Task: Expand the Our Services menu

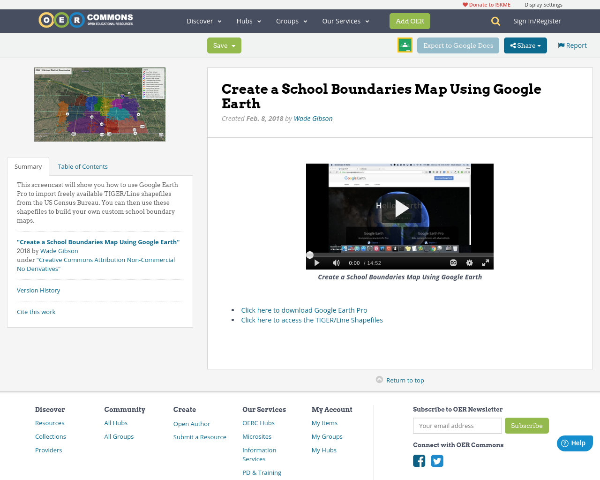Action: tap(345, 21)
